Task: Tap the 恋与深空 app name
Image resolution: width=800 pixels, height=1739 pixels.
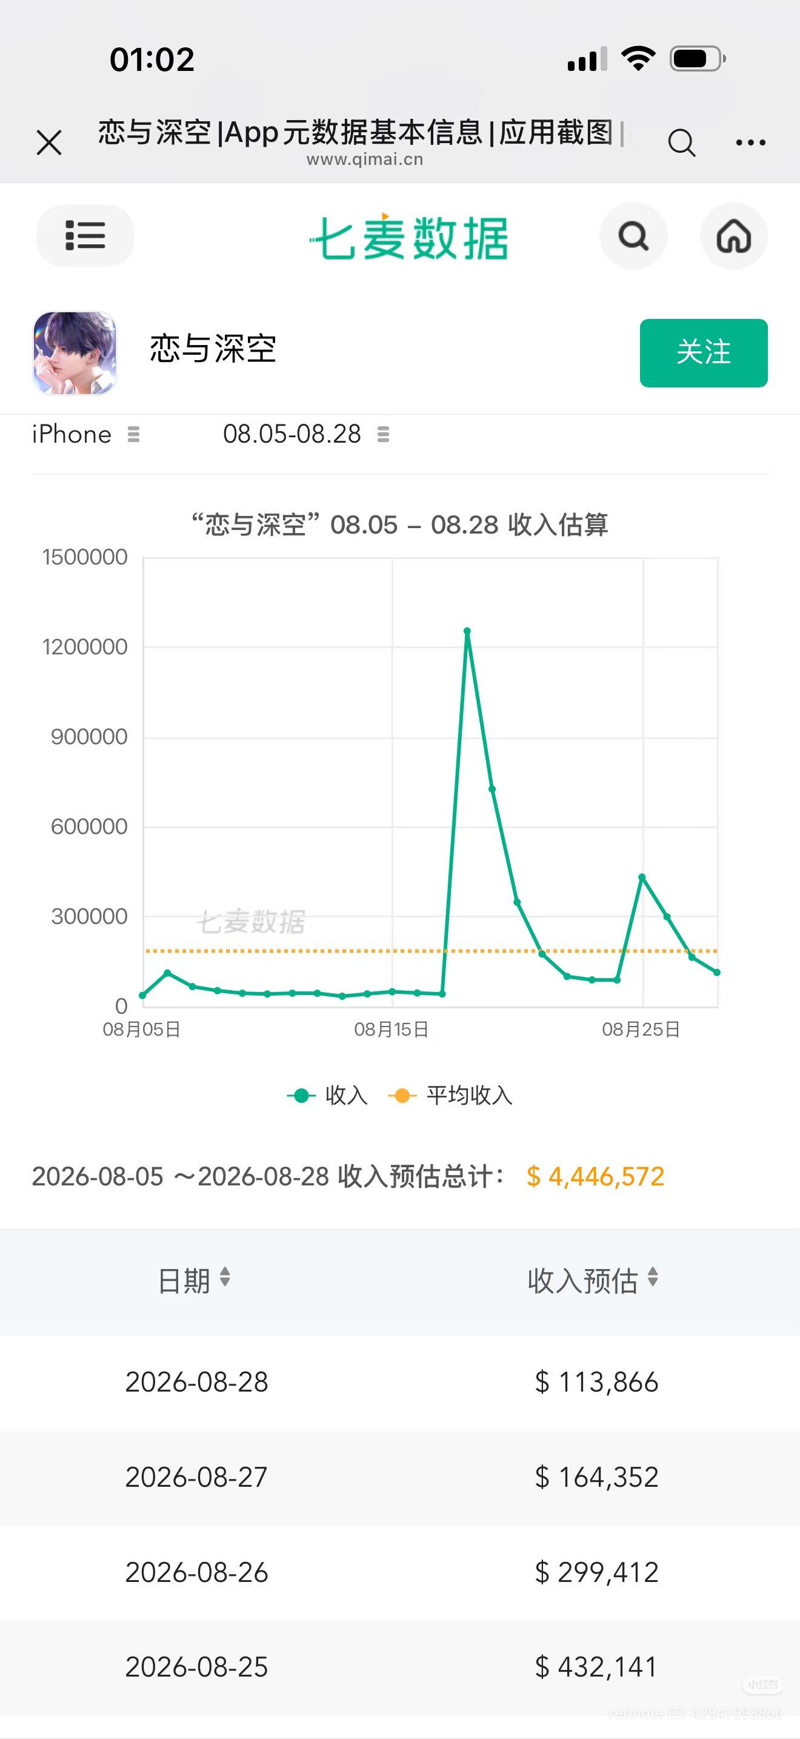Action: [x=213, y=349]
